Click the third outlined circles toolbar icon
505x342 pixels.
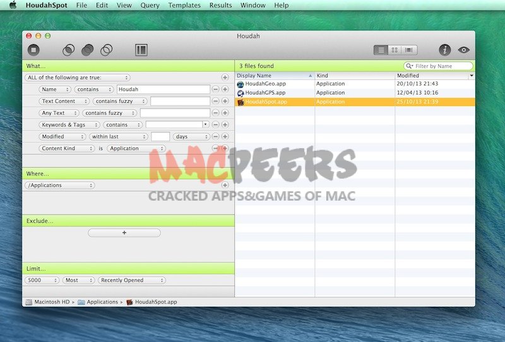tap(106, 50)
